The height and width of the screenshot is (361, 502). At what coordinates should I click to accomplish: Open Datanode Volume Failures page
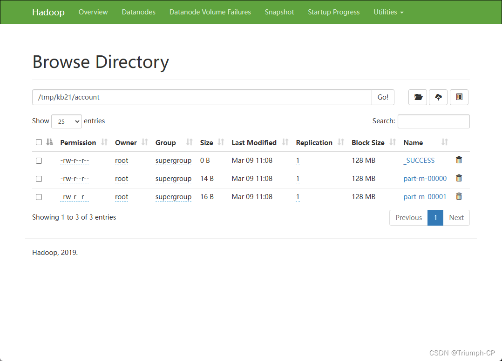210,12
